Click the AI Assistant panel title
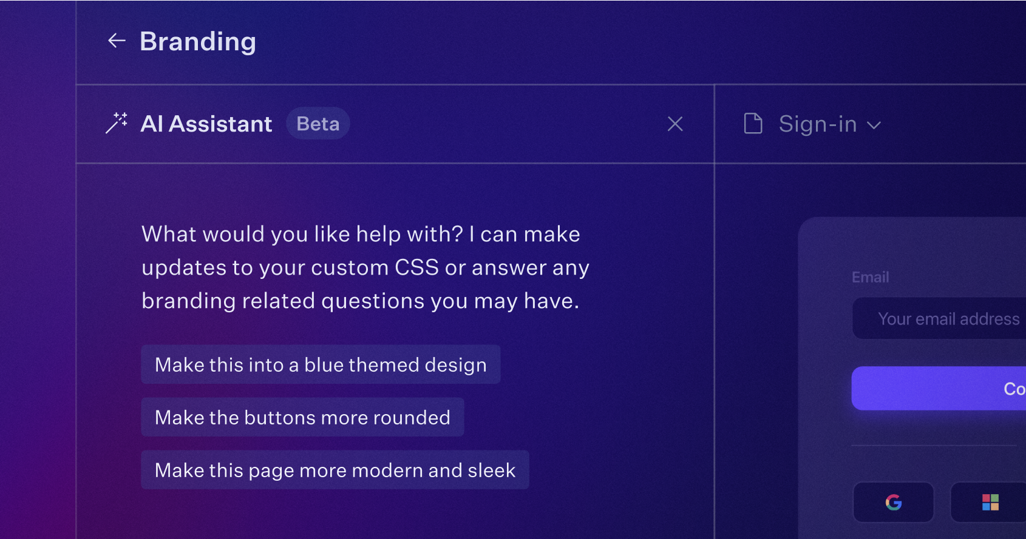Image resolution: width=1026 pixels, height=539 pixels. (206, 124)
